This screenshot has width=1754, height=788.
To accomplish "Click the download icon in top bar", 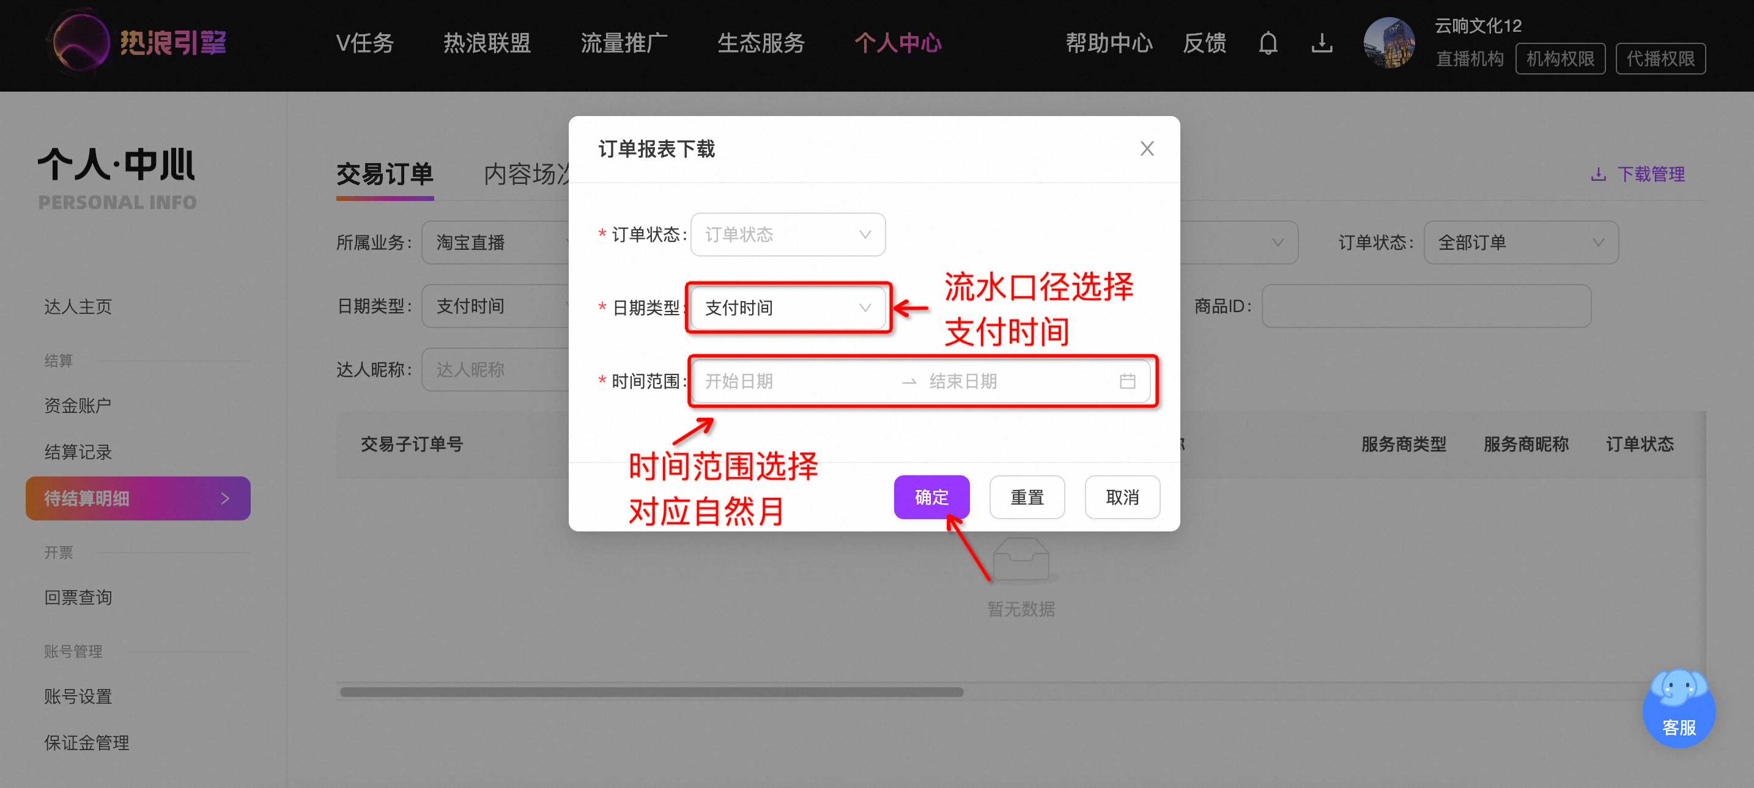I will 1322,43.
